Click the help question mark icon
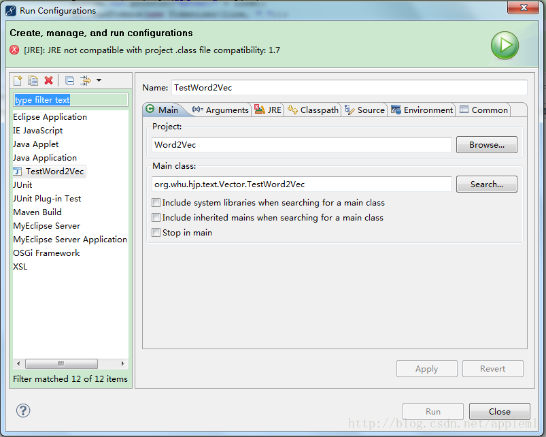546x437 pixels. point(23,410)
